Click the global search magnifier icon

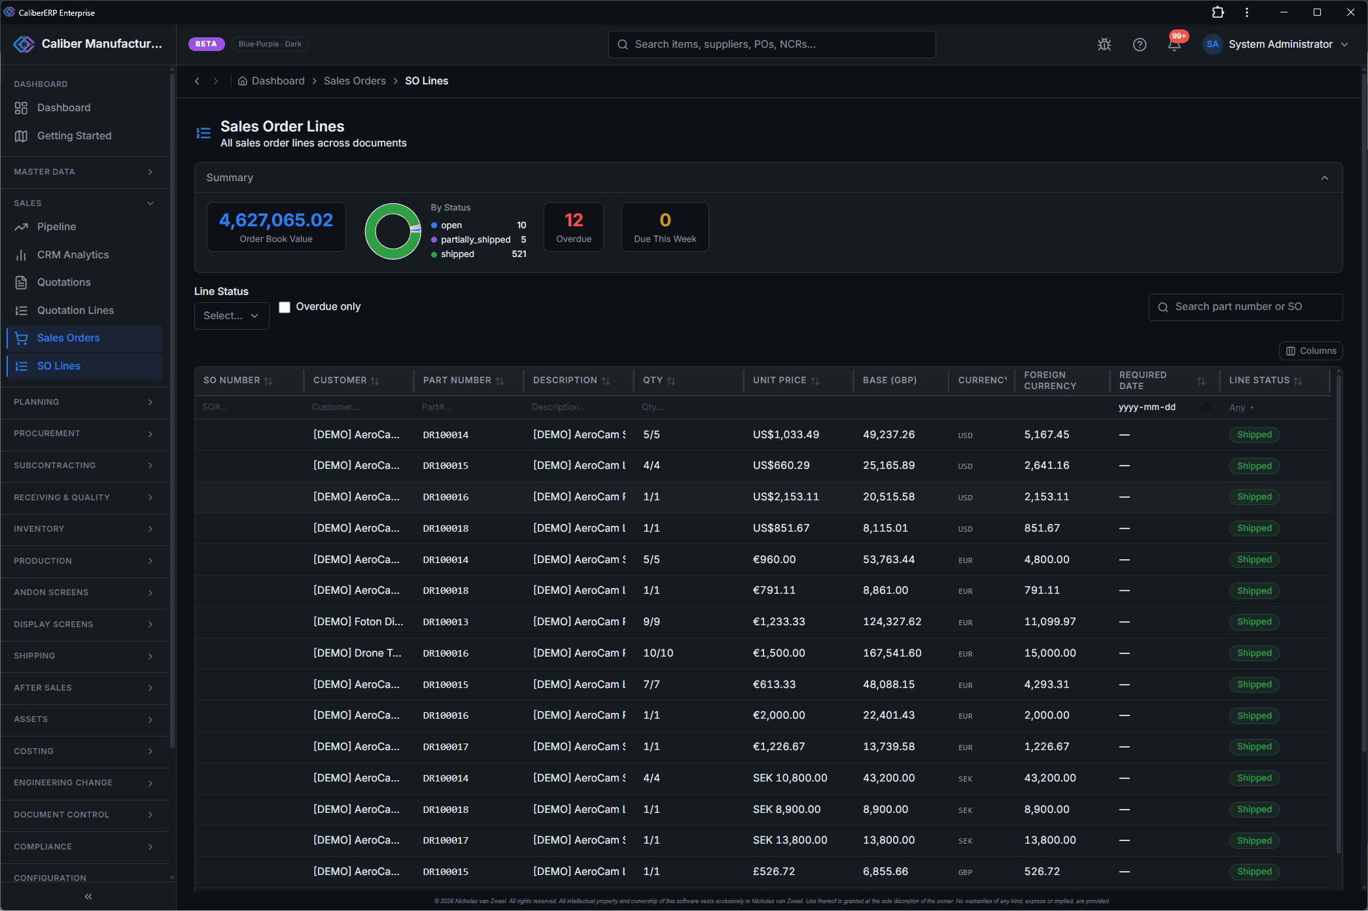point(623,44)
